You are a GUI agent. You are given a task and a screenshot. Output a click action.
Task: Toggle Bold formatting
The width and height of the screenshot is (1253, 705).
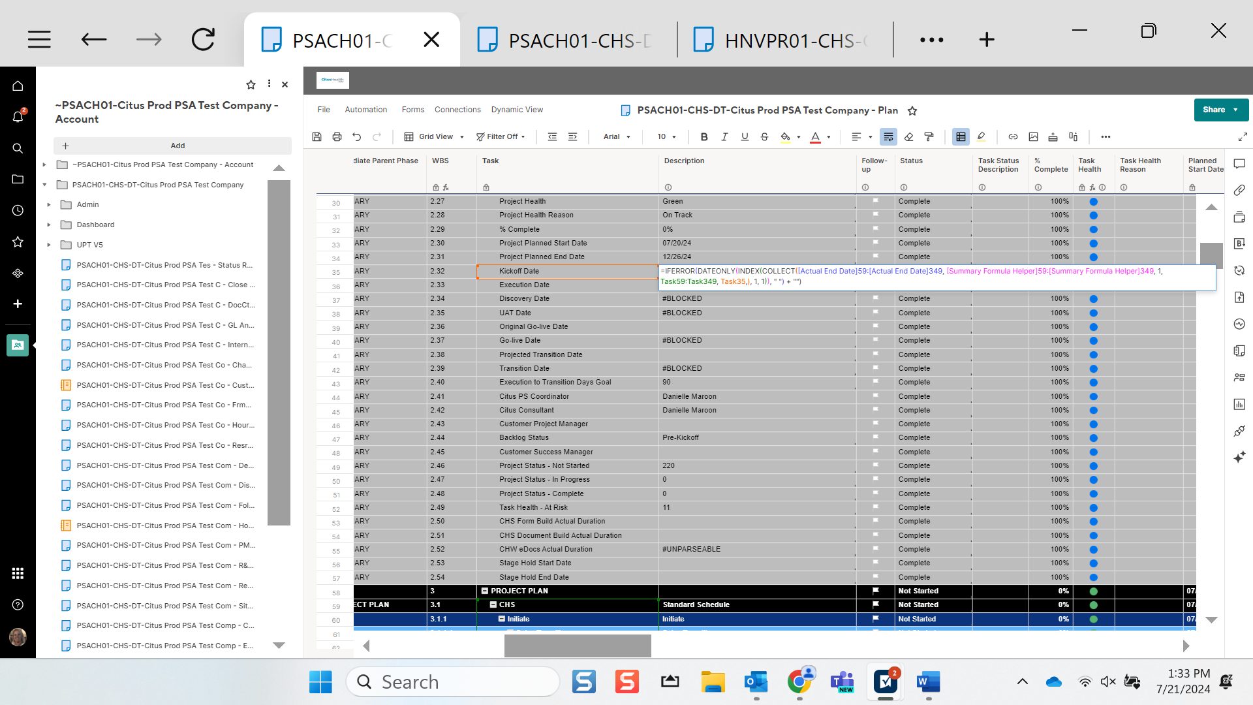tap(704, 137)
